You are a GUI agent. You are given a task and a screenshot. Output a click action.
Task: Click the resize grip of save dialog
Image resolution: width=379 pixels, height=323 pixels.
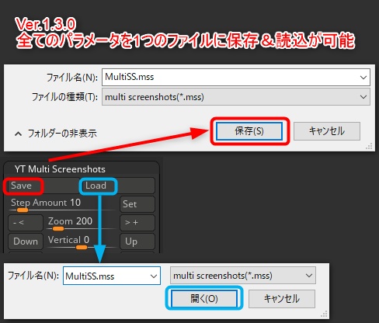click(369, 146)
